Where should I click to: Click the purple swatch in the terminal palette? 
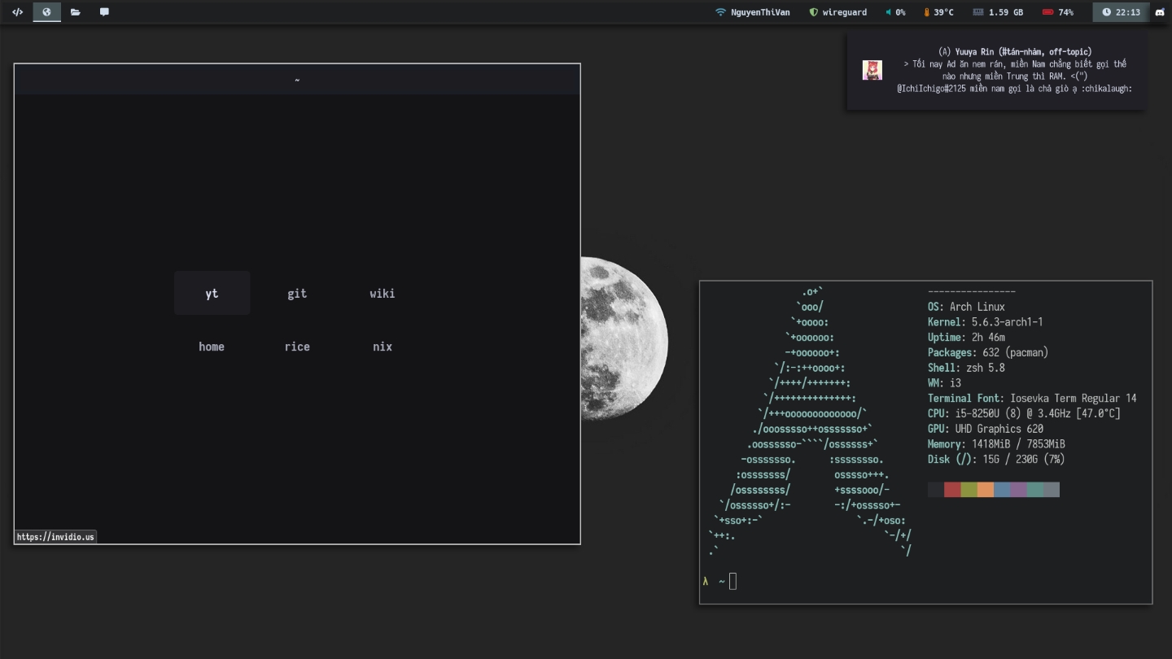(1018, 489)
